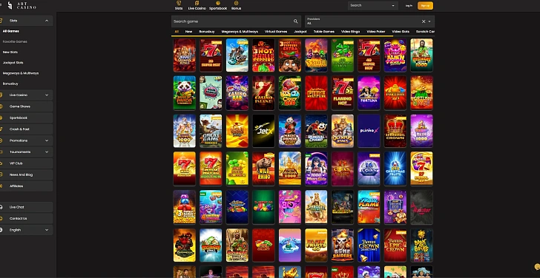Screen dimensions: 540x278
Task: Launch the Magic Flame slot
Action: click(x=369, y=207)
